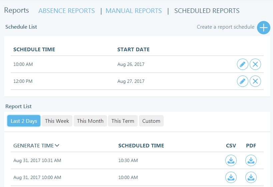The height and width of the screenshot is (187, 273).
Task: Click the Schedule Time column header
Action: pos(34,50)
